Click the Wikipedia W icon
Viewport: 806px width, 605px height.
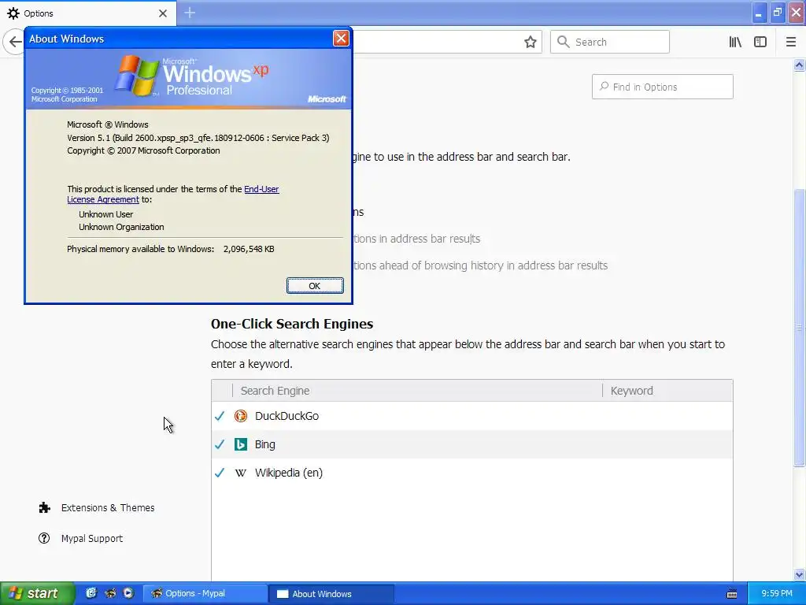pos(241,473)
